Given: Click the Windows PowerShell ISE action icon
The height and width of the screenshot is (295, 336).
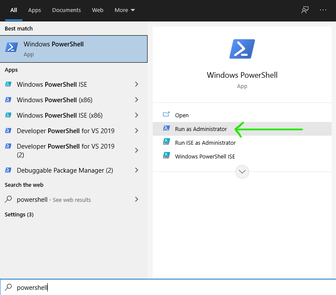Looking at the screenshot, I should (x=166, y=155).
